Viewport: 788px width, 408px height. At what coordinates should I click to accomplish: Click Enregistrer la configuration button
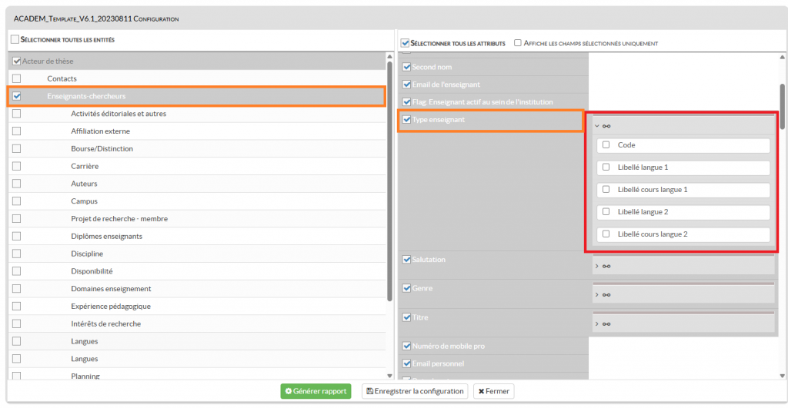pyautogui.click(x=416, y=391)
